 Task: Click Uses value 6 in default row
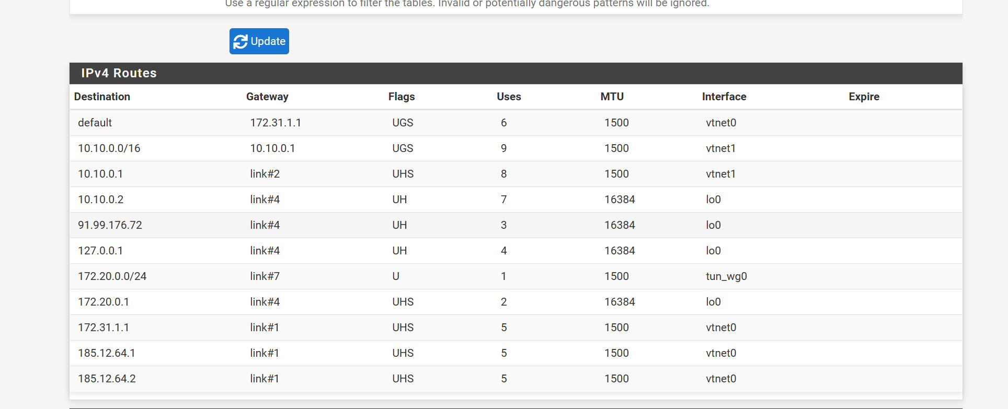(x=503, y=123)
